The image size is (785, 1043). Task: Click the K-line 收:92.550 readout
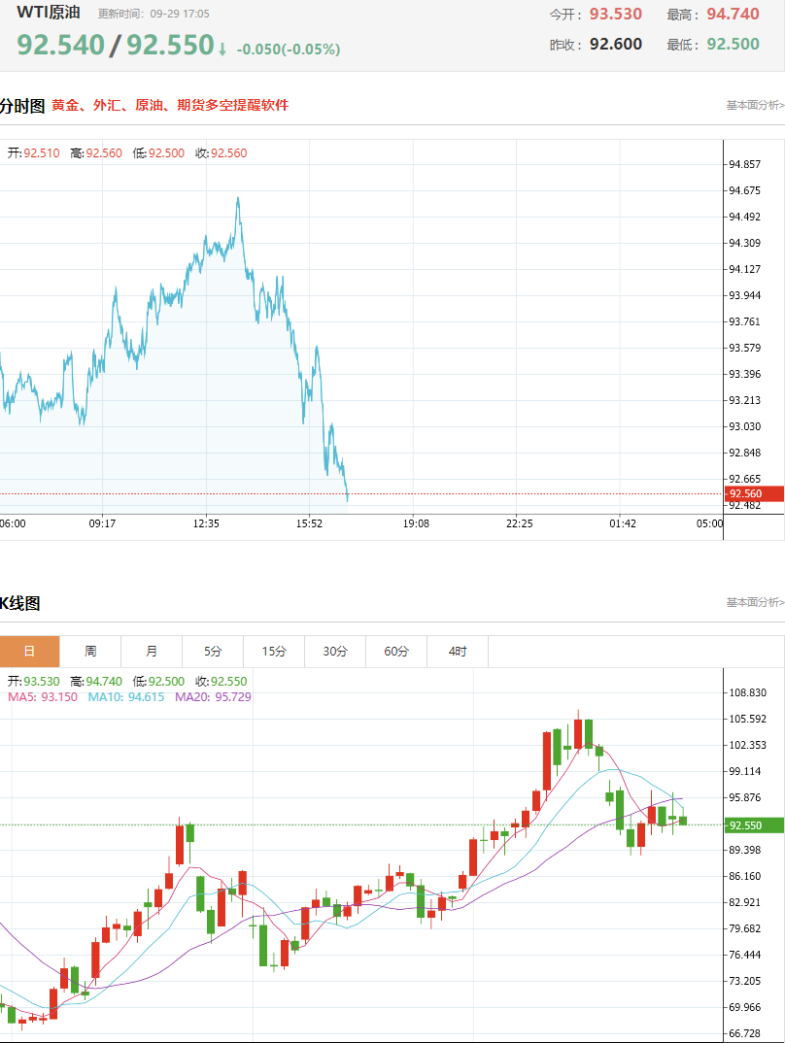tap(221, 681)
